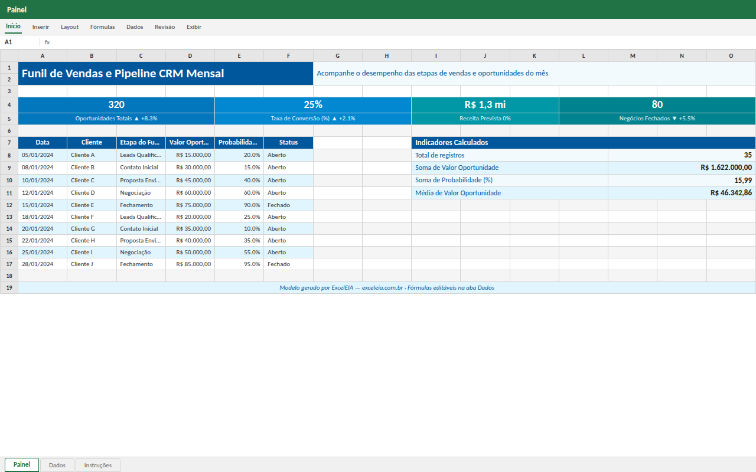Image resolution: width=756 pixels, height=472 pixels.
Task: Click the Data column header cell
Action: coord(43,143)
